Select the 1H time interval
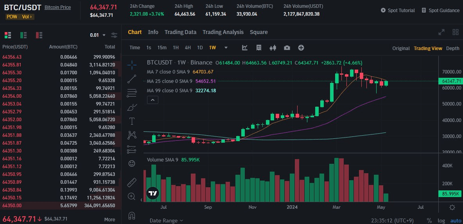 [x=176, y=48]
